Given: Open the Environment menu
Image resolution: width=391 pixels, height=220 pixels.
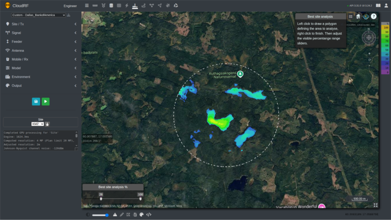Looking at the screenshot, I should pos(41,77).
